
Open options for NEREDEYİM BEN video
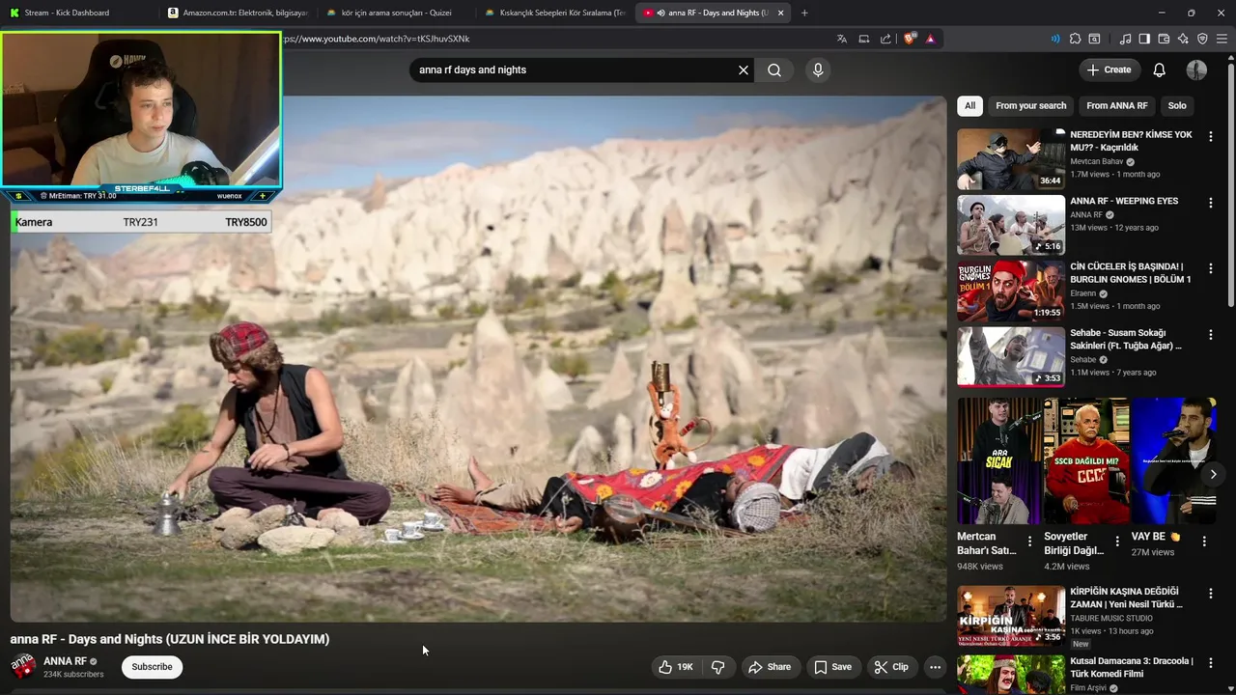point(1210,136)
